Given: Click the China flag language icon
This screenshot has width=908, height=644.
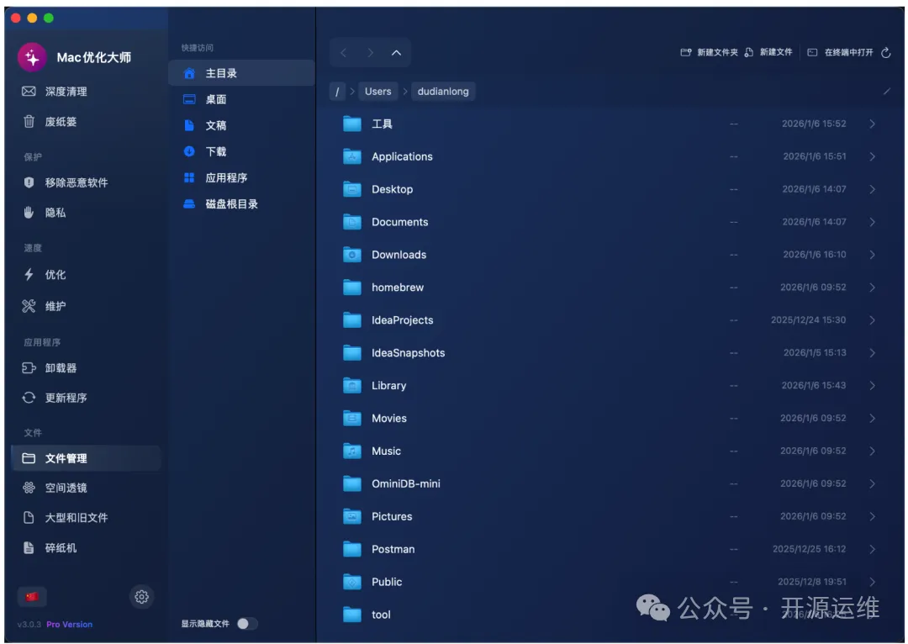Looking at the screenshot, I should 32,597.
